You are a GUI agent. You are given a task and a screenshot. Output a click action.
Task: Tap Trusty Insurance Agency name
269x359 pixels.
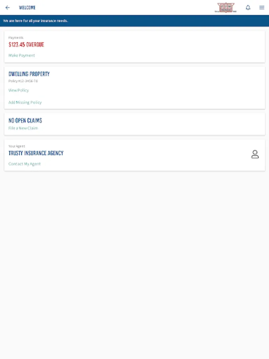[36, 153]
